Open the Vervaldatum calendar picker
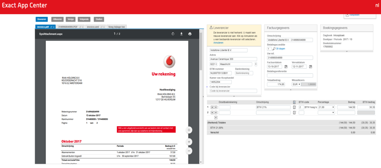 point(310,67)
